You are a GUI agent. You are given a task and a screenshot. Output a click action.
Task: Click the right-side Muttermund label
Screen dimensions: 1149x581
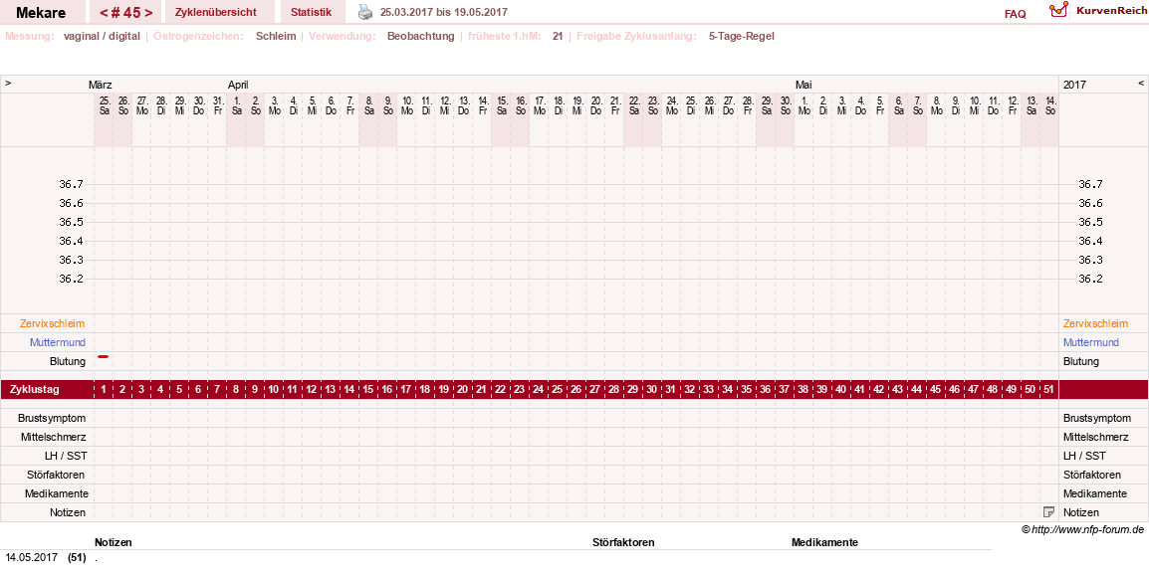pos(1091,342)
